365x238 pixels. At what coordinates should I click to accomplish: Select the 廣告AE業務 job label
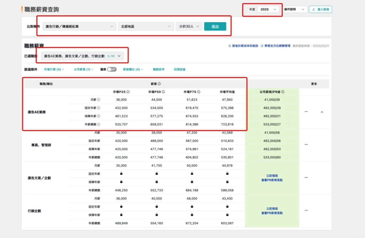(37, 112)
